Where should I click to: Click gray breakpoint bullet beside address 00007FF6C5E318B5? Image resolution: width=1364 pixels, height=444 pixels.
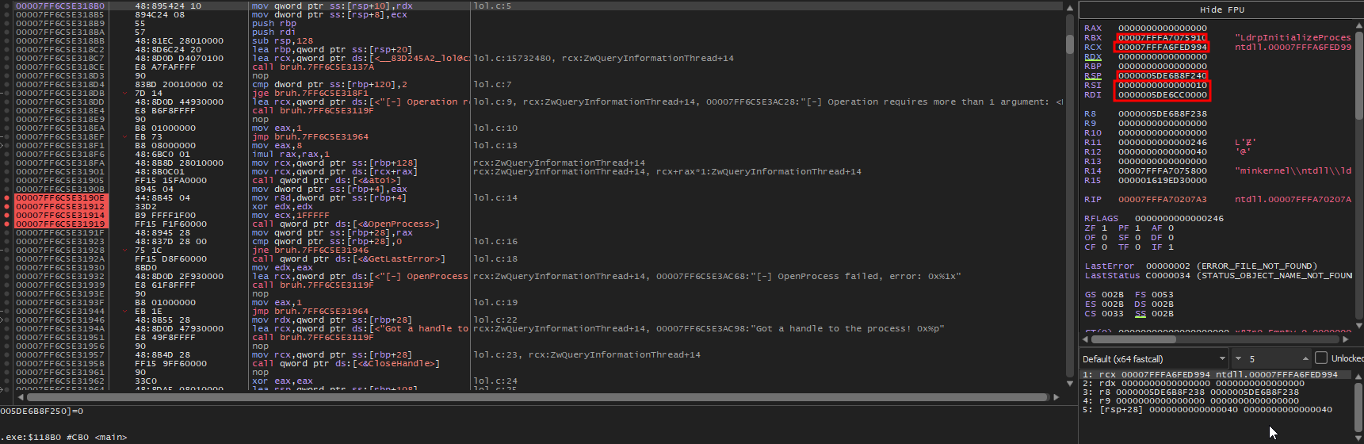coord(7,15)
